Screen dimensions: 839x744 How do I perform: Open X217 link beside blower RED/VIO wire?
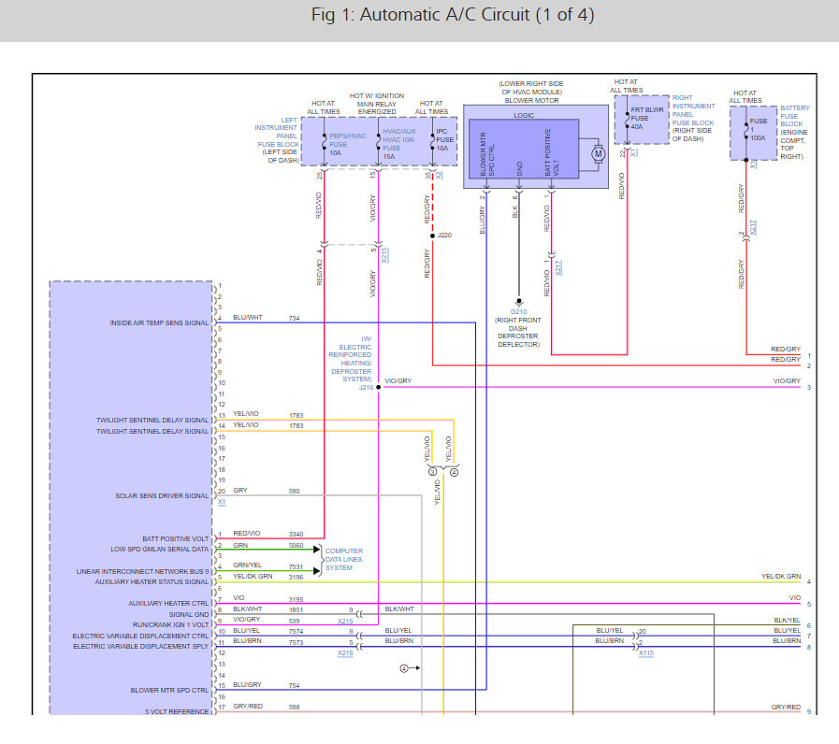[558, 267]
